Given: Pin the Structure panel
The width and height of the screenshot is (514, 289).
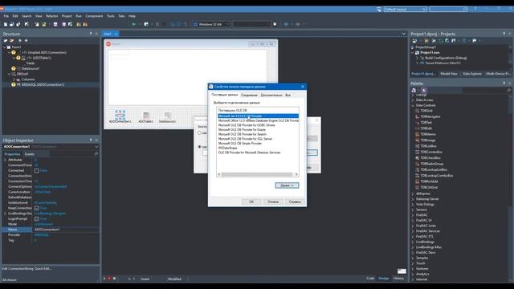Looking at the screenshot, I should pos(91,34).
